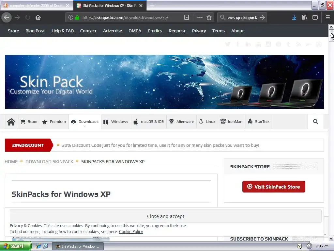Open Privacy link
Screen dimensions: 334x251
(x=199, y=31)
